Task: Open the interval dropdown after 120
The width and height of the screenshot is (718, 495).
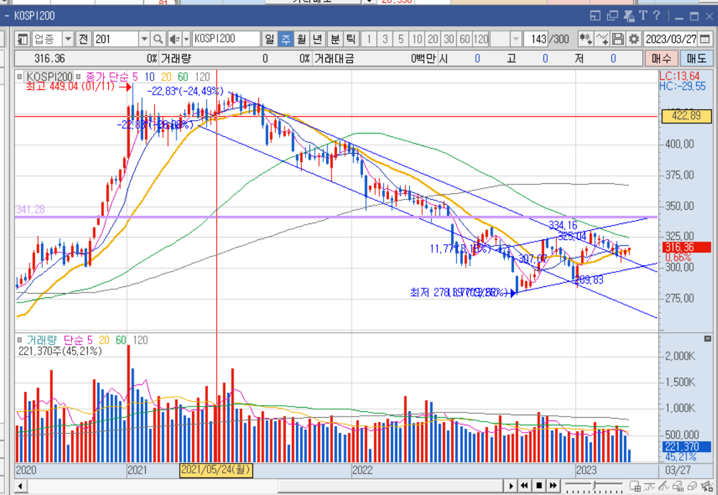Action: click(x=516, y=39)
